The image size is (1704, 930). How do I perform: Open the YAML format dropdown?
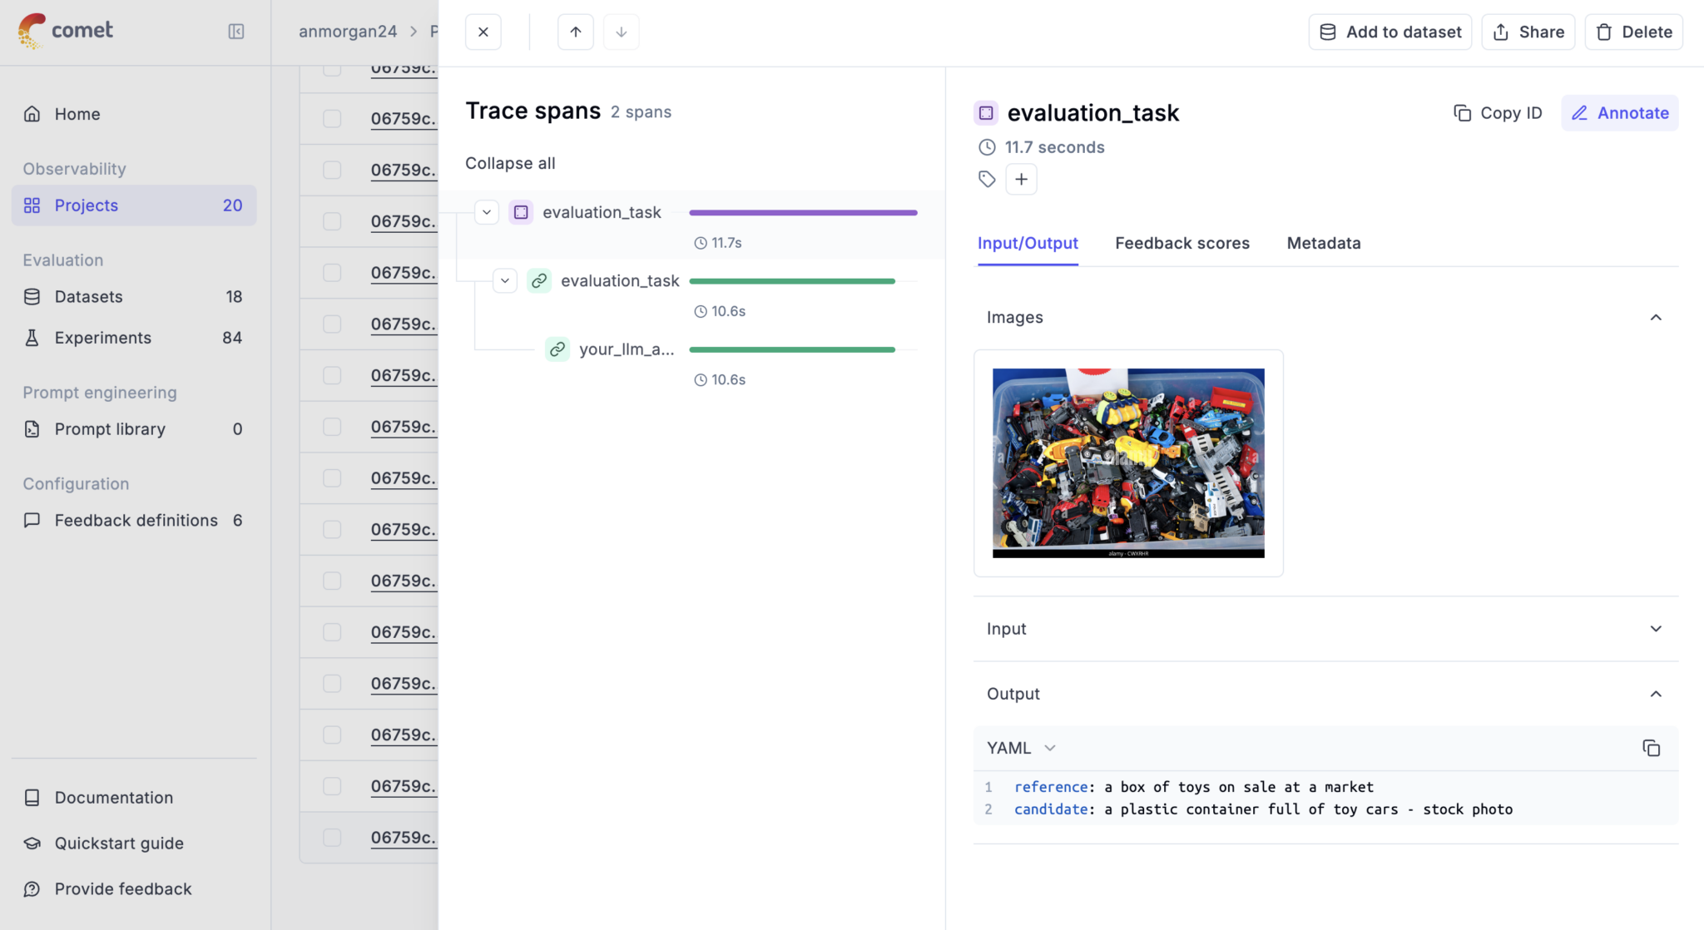pos(1022,748)
